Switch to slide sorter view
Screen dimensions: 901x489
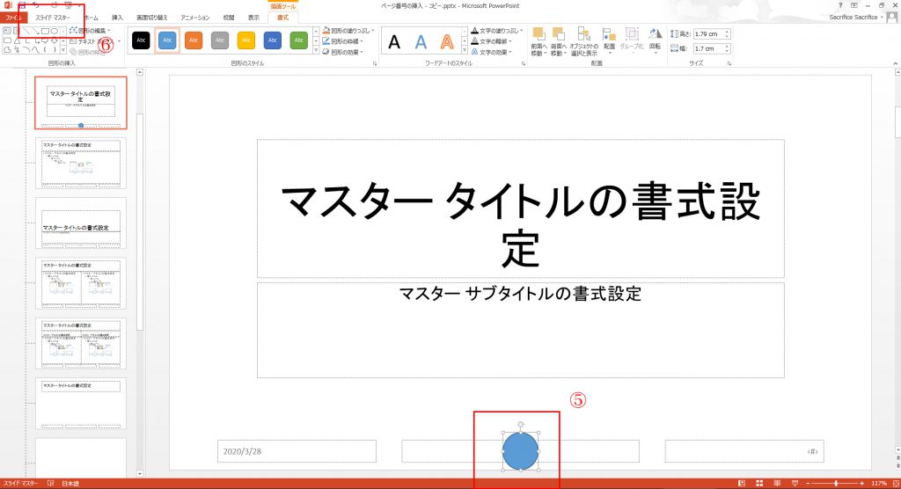click(x=759, y=483)
